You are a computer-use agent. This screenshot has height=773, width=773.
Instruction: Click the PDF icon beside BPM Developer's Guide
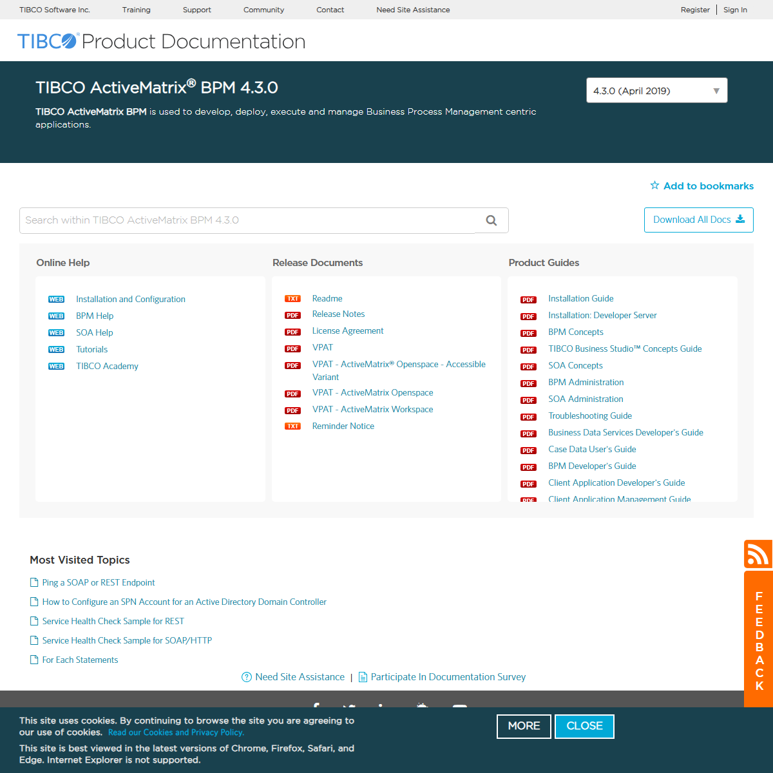(529, 468)
